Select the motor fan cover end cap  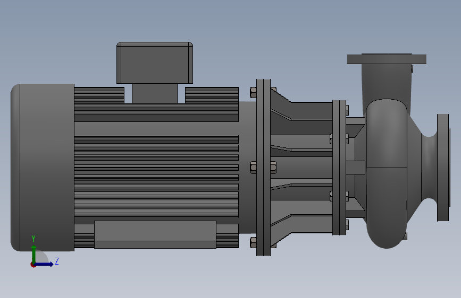point(43,168)
